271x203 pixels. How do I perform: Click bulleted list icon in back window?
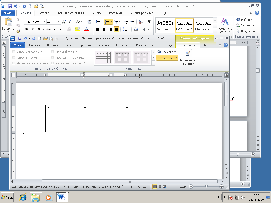coord(98,22)
